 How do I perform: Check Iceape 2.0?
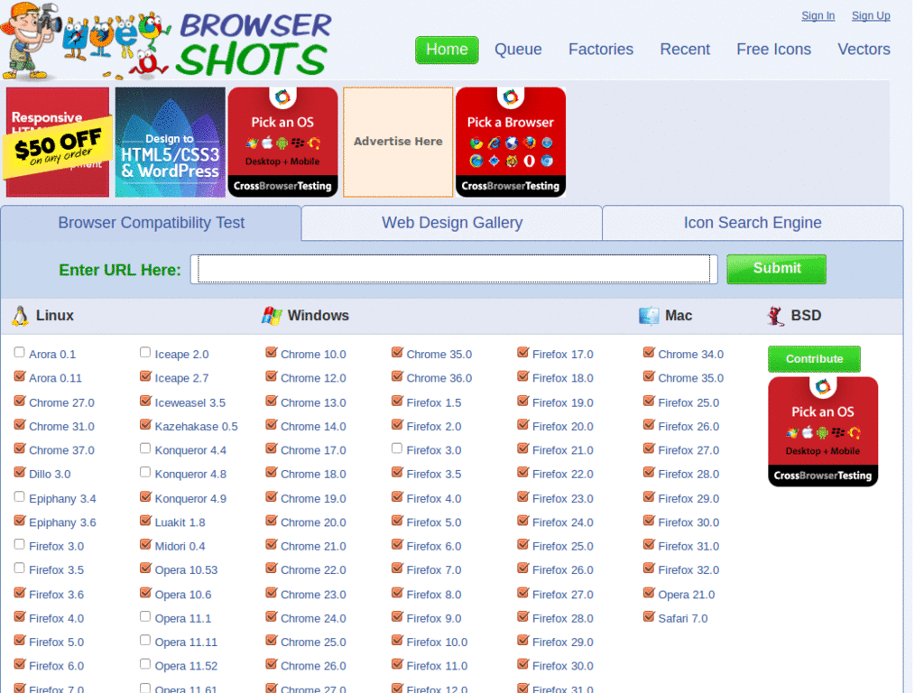coord(145,353)
